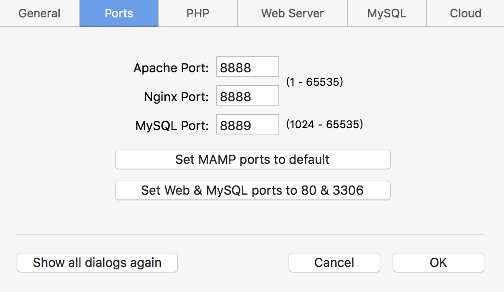Image resolution: width=504 pixels, height=292 pixels.
Task: Select the Ports tab
Action: coord(119,13)
